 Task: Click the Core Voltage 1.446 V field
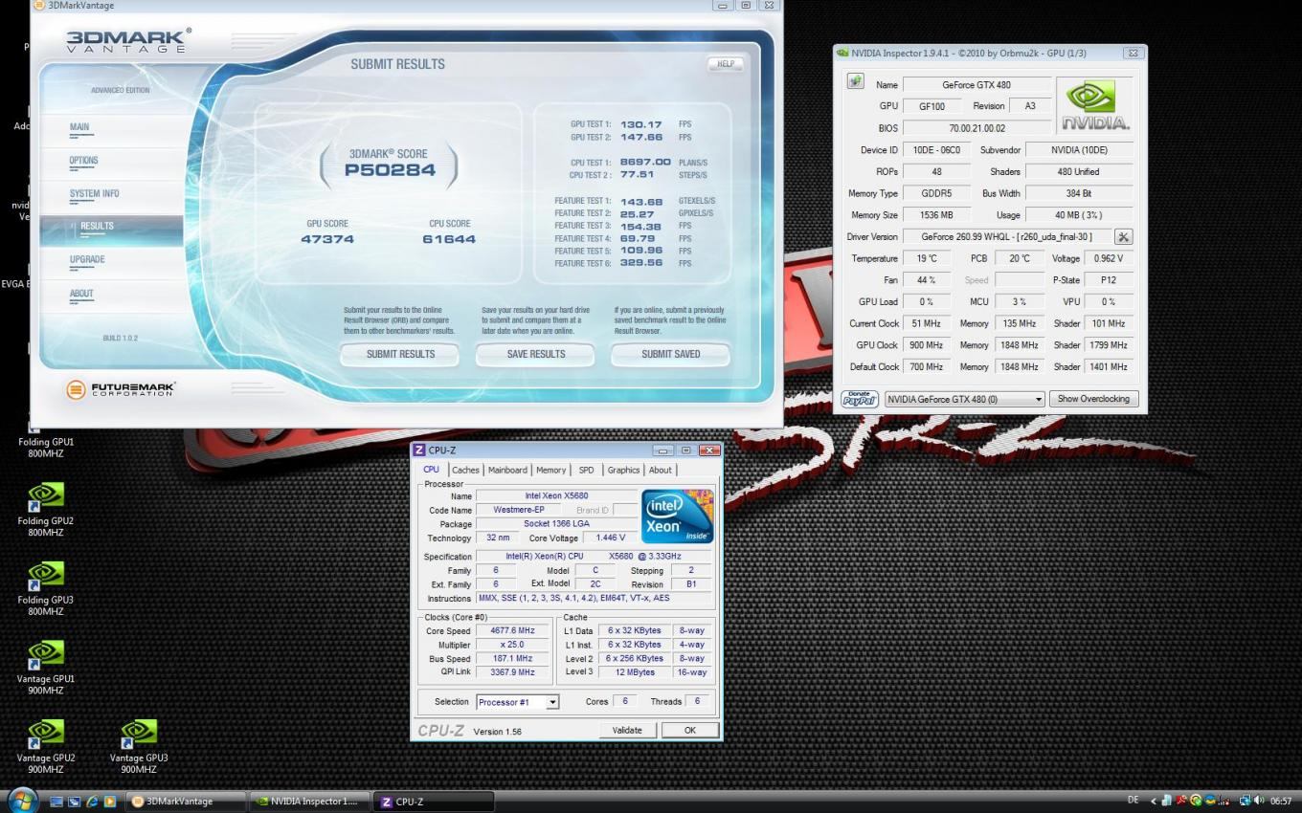610,538
